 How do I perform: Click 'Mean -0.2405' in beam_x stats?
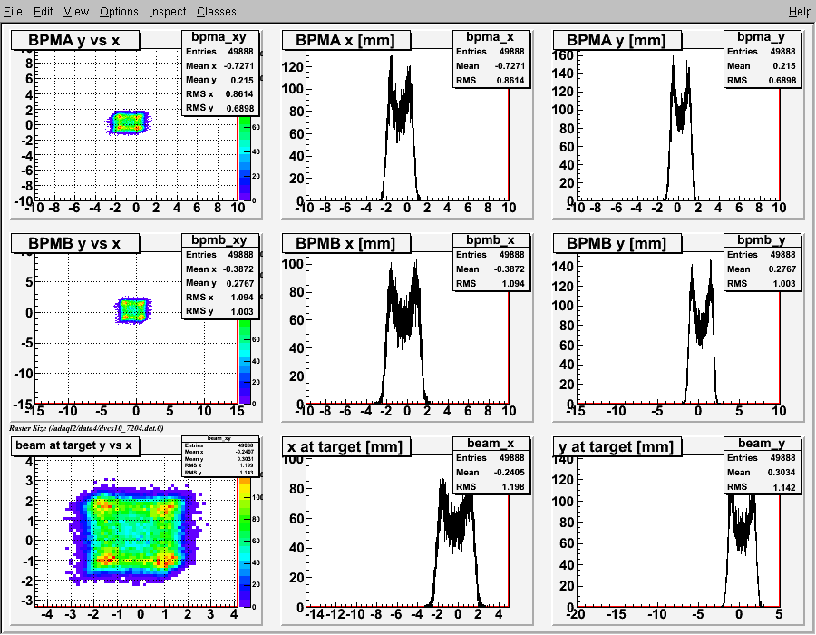pos(491,472)
